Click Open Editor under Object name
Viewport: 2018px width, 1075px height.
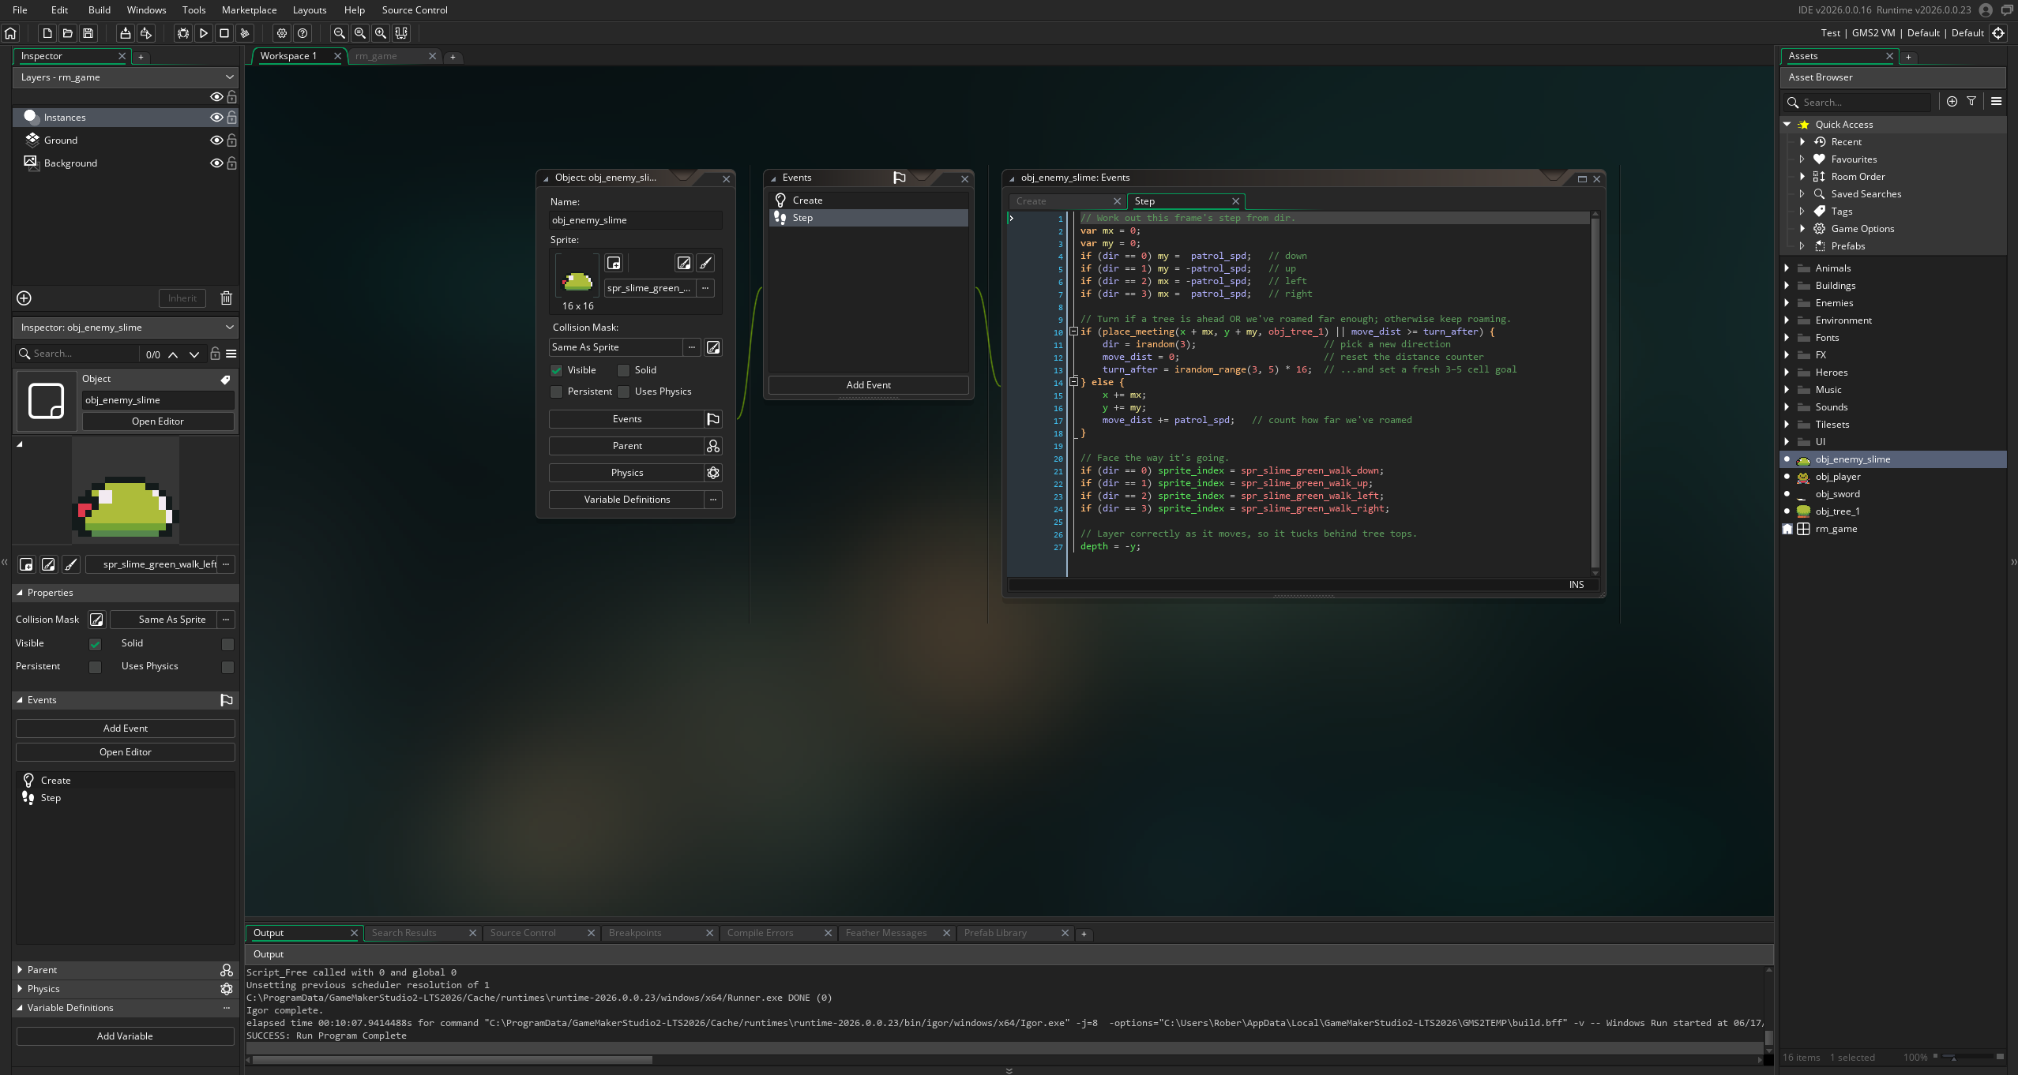[158, 421]
